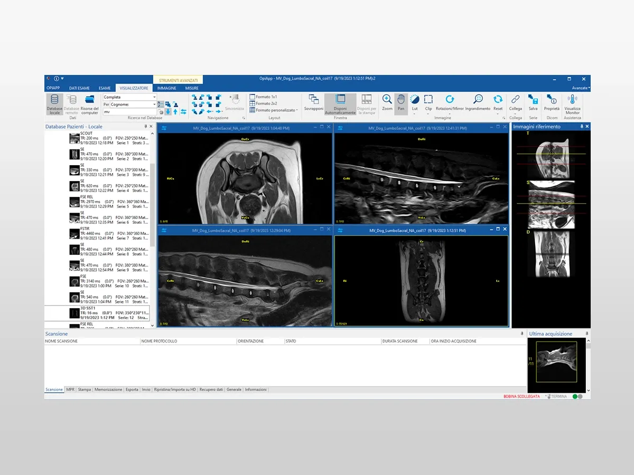Choose the Formato 2x2 layout
Screen dimensions: 634x475
(263, 103)
